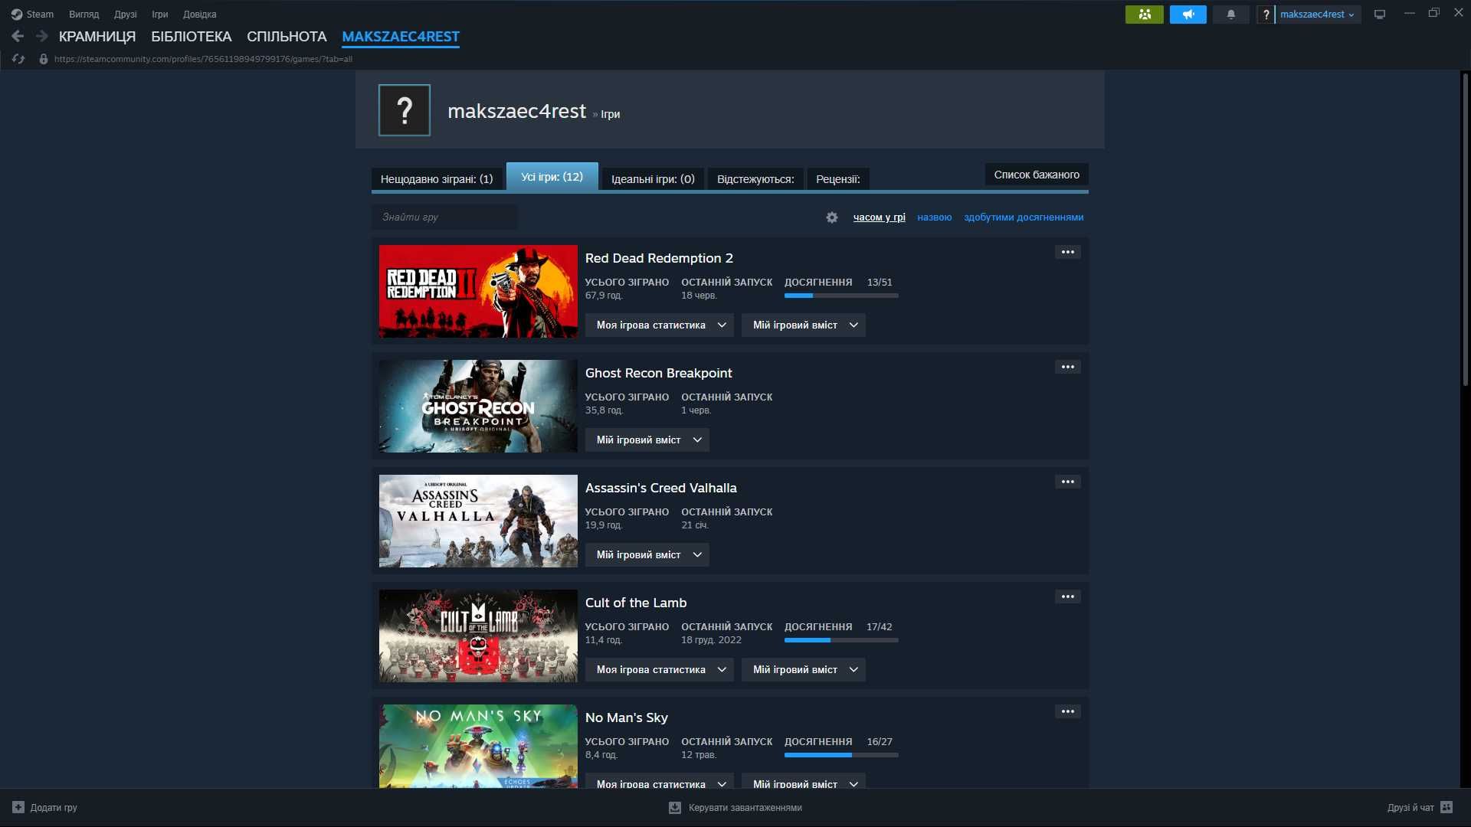Click Cult of the Lamb achievements progress bar
The height and width of the screenshot is (827, 1471).
(841, 640)
